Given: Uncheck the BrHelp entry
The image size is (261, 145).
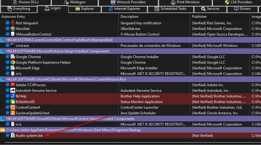Looking at the screenshot, I should click(7, 96).
